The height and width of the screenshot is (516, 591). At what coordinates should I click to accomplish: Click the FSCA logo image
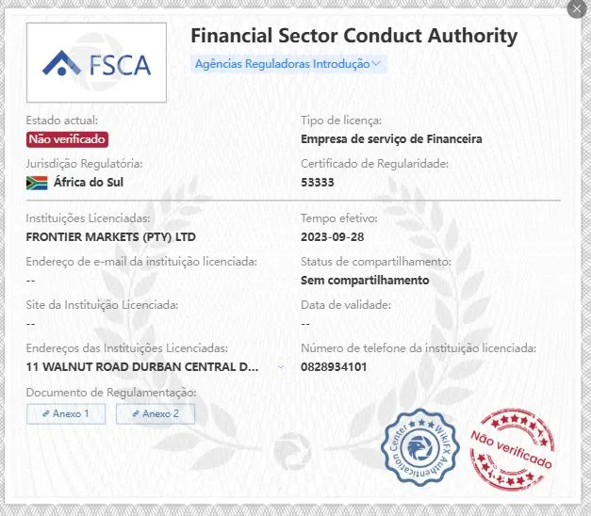[x=96, y=62]
